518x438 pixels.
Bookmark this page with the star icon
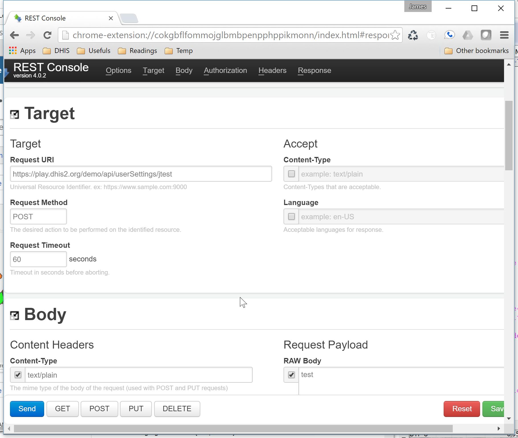[395, 35]
